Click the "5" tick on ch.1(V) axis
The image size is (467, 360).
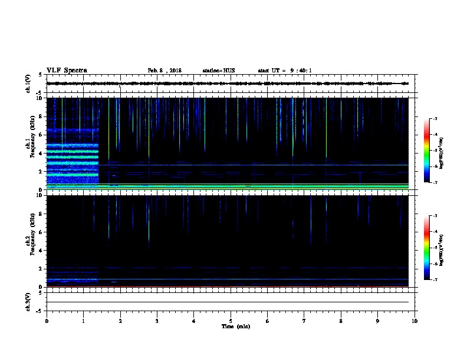pos(41,75)
